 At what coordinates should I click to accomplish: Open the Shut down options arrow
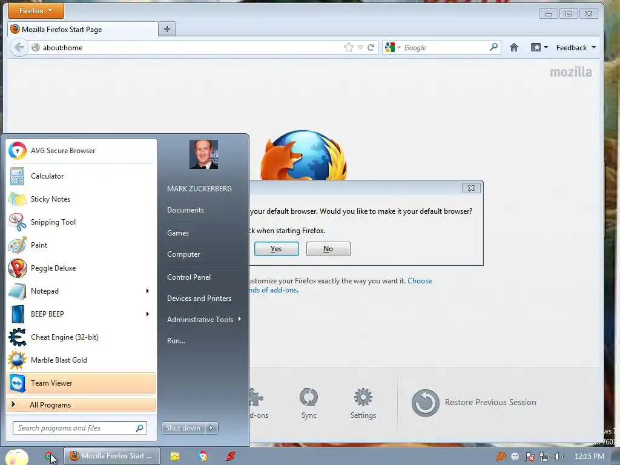pos(211,428)
